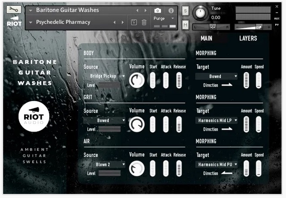
Task: Toggle the AIR morphing Direction arrow
Action: (x=227, y=173)
